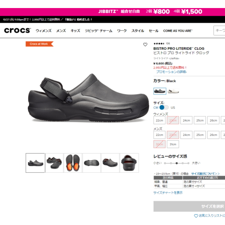
Task: Select the women's 22cm size
Action: tap(159, 120)
